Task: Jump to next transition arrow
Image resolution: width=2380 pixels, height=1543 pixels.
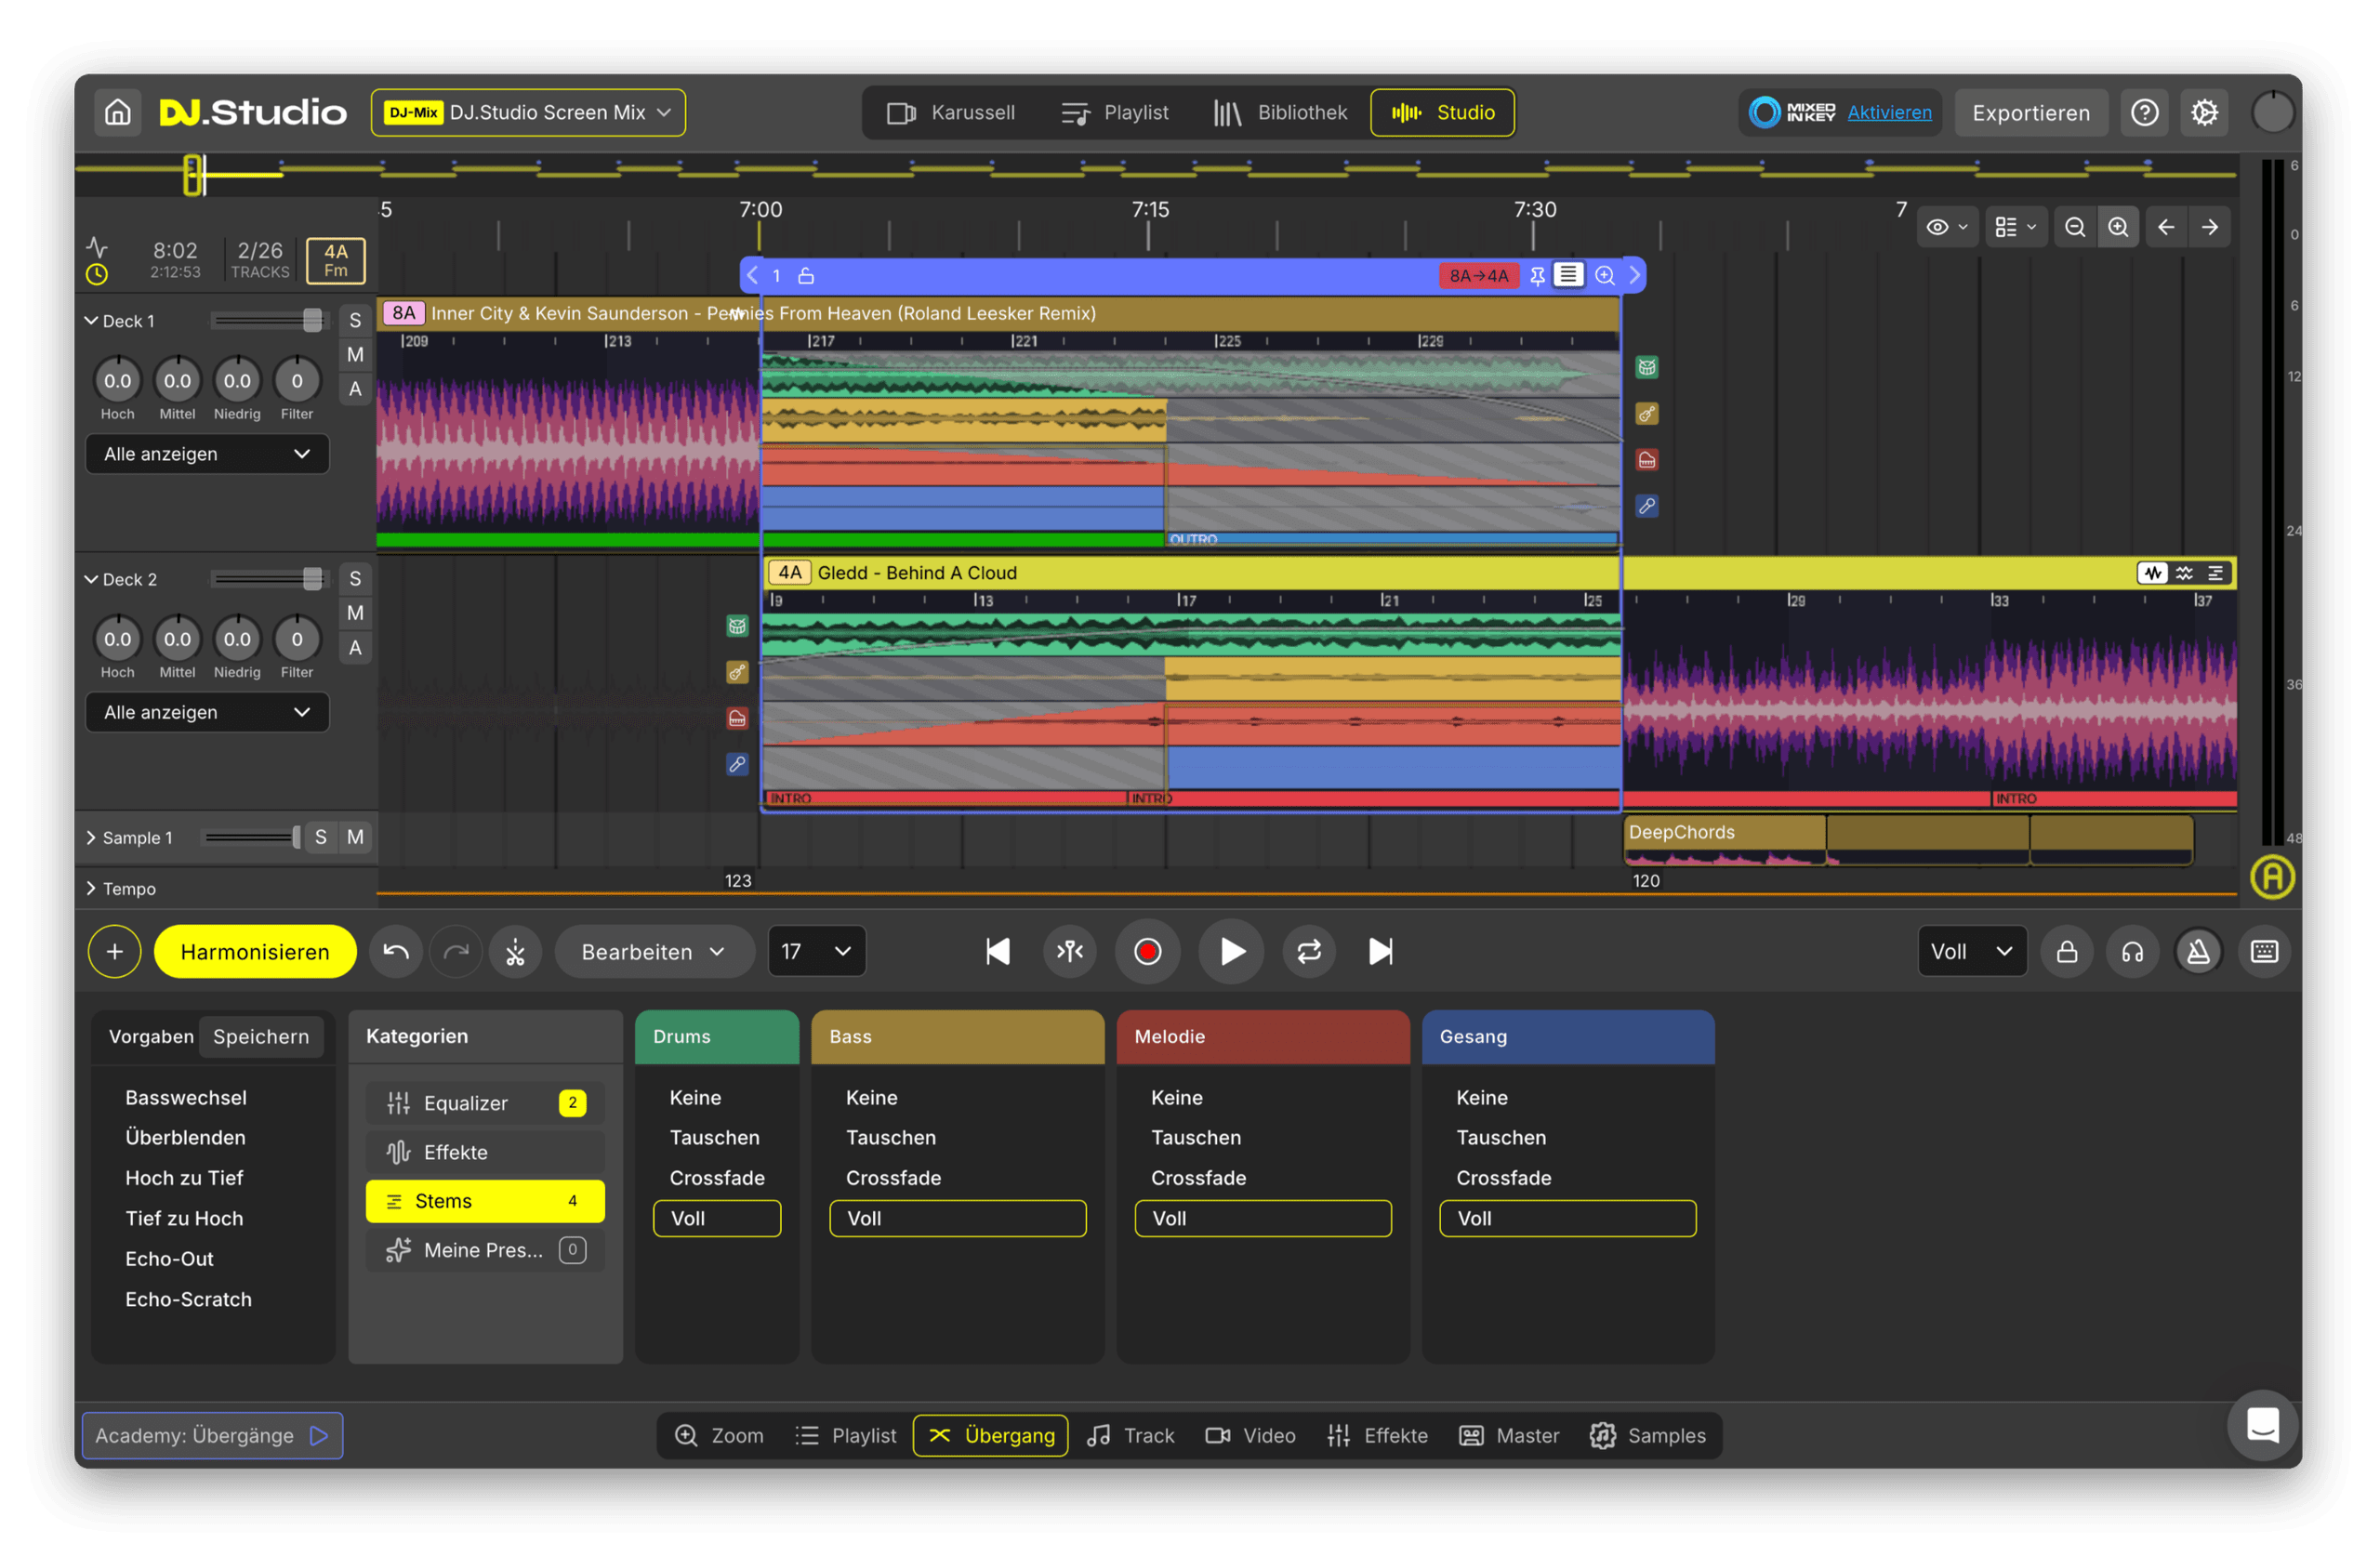Action: tap(2210, 227)
